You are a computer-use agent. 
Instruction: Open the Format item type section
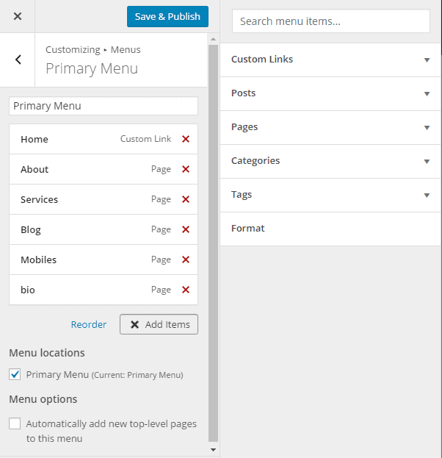330,229
